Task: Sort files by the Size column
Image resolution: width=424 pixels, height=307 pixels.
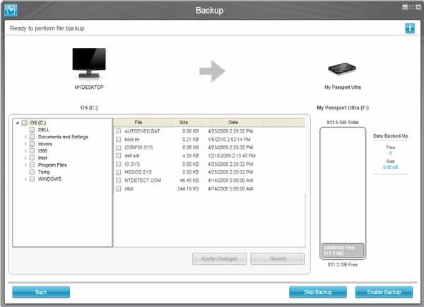Action: (183, 122)
